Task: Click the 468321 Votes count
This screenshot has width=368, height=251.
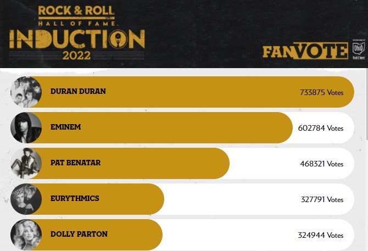Action: tap(321, 164)
